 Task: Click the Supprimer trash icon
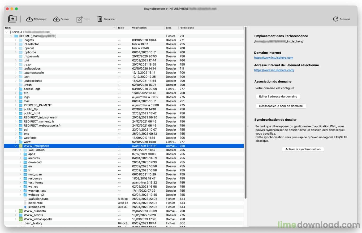pyautogui.click(x=100, y=19)
